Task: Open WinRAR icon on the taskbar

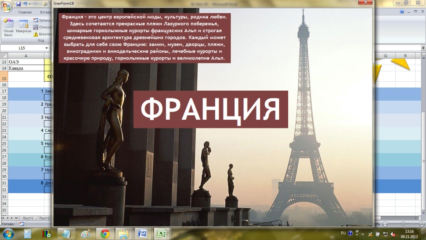Action: point(47,234)
